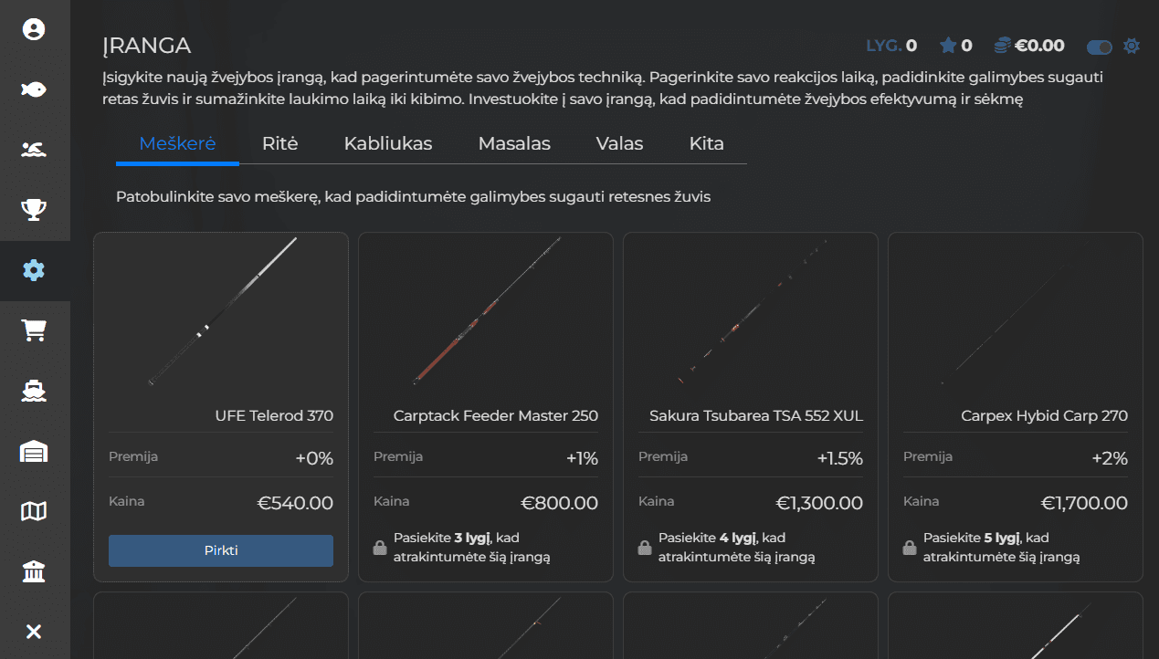This screenshot has width=1159, height=659.
Task: Click the small gear icon beside the toggle
Action: (x=1132, y=46)
